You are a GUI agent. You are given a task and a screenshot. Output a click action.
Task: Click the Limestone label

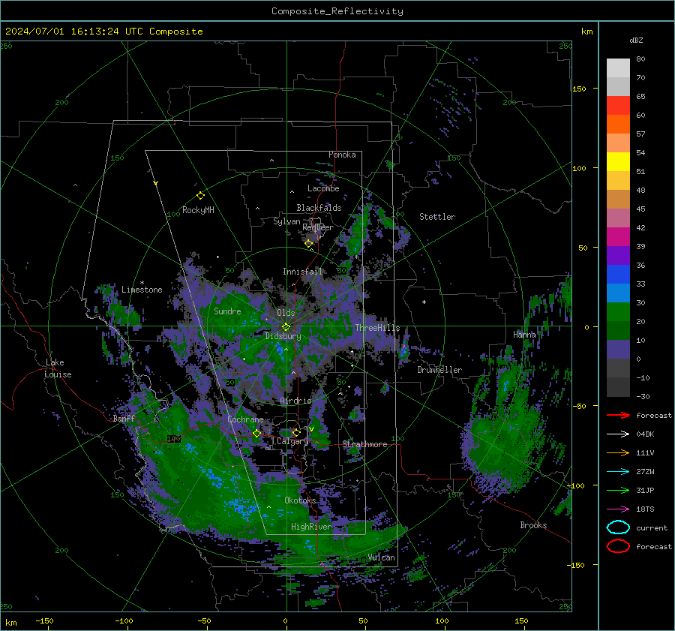point(142,290)
